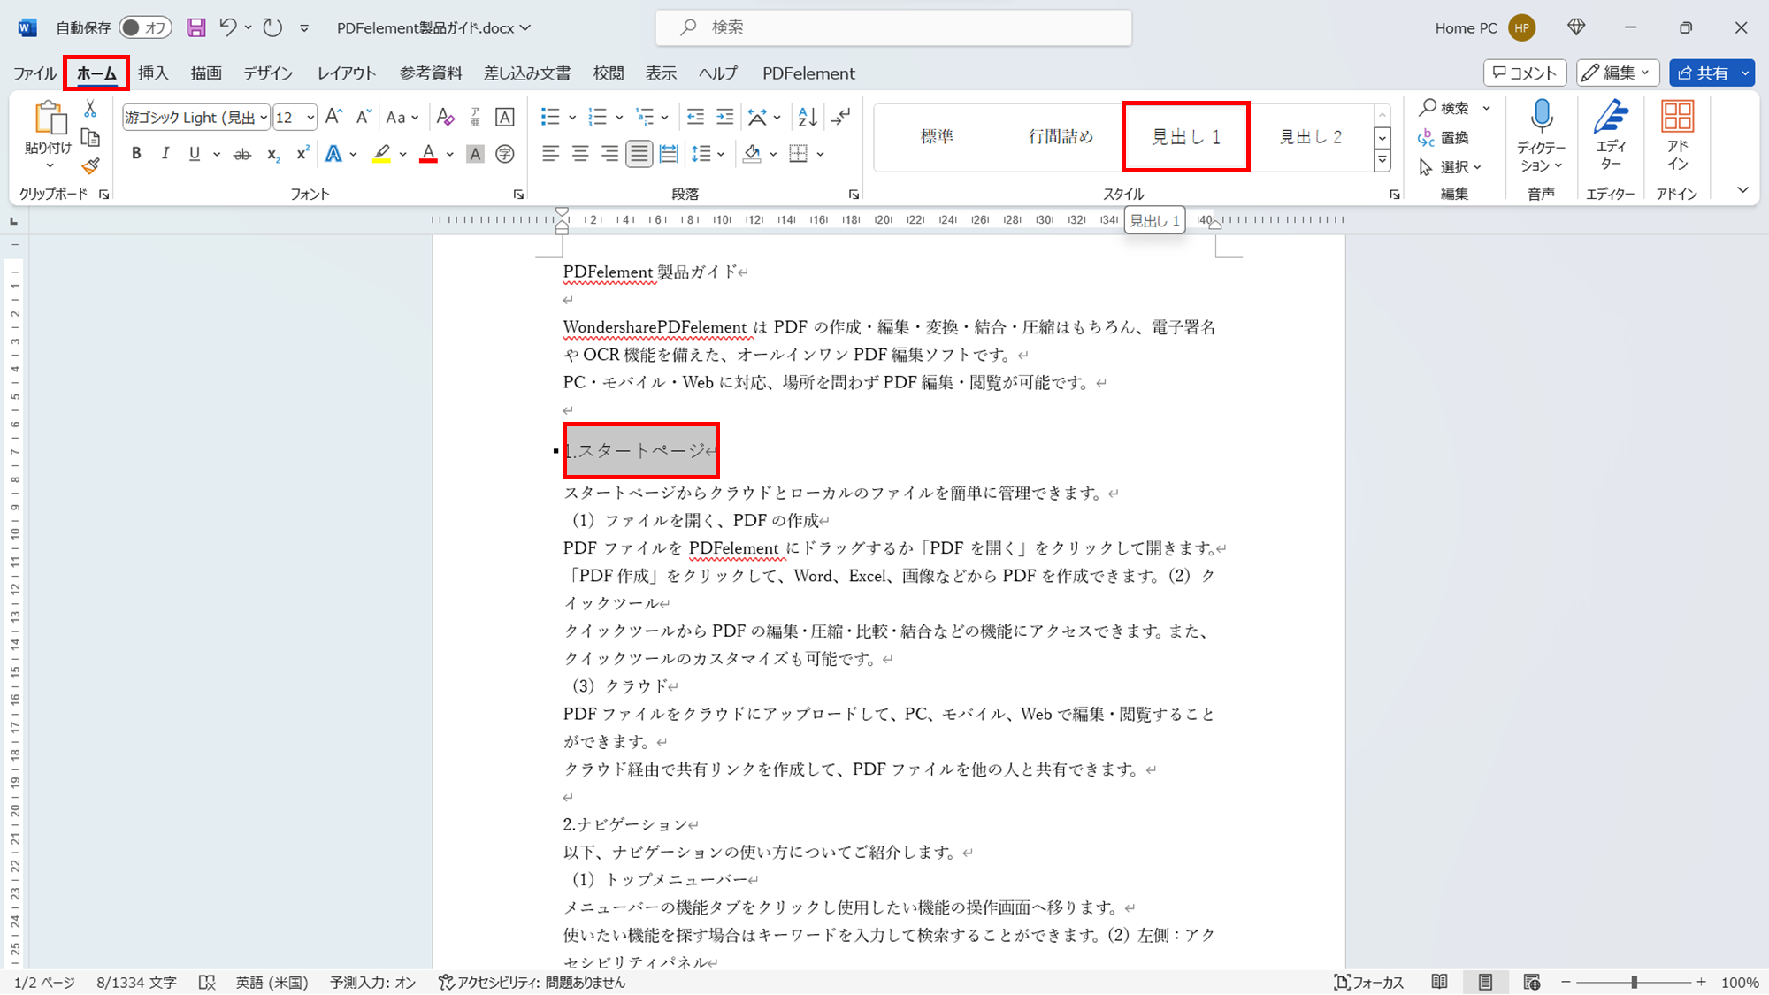Apply the red font color

[x=429, y=154]
